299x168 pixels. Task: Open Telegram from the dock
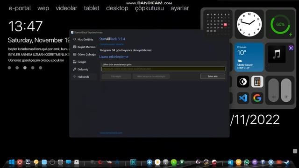(x=271, y=162)
